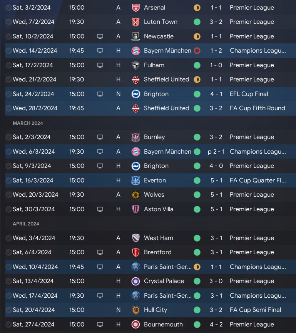Click the Wolves club badge

tap(135, 195)
